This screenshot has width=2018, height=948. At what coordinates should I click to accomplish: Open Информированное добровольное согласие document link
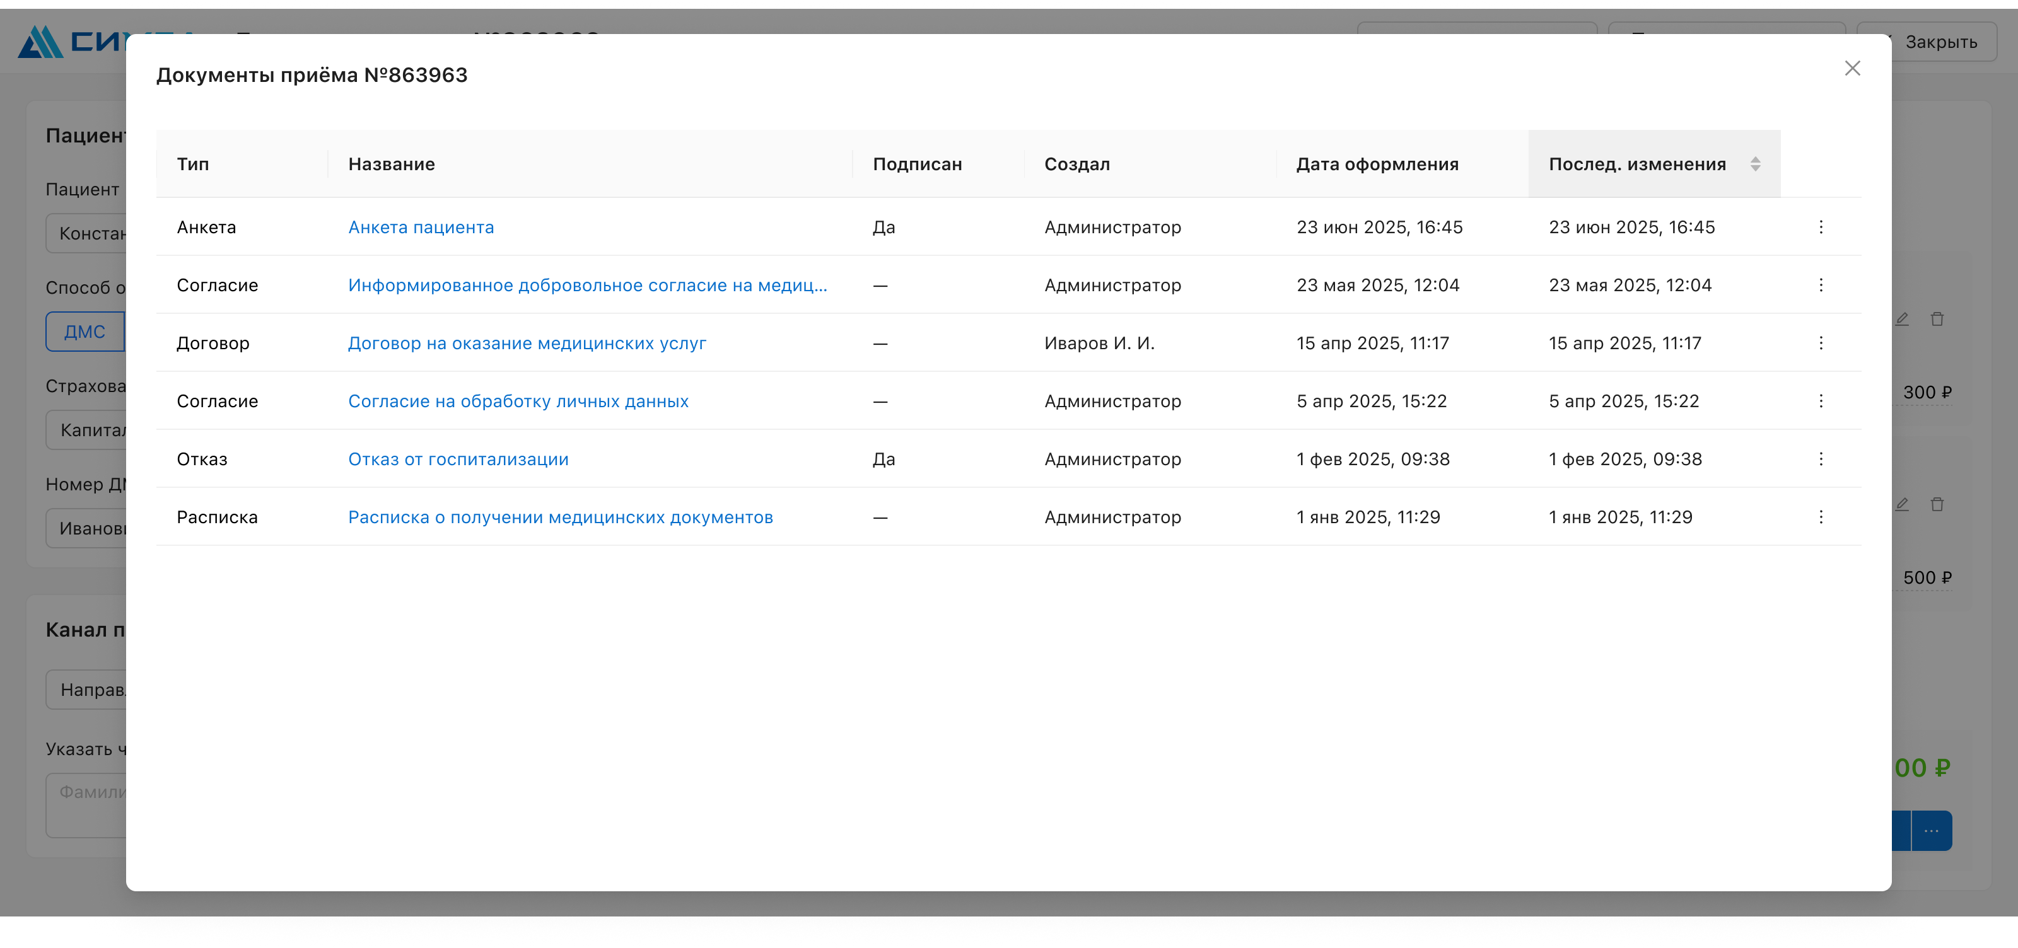[x=588, y=285]
